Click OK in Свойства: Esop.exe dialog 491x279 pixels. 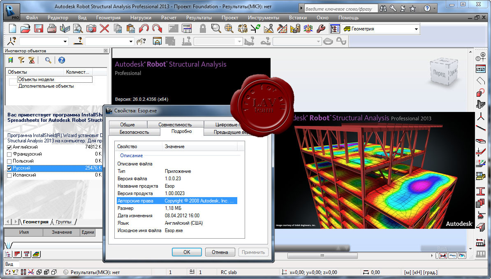pyautogui.click(x=187, y=252)
